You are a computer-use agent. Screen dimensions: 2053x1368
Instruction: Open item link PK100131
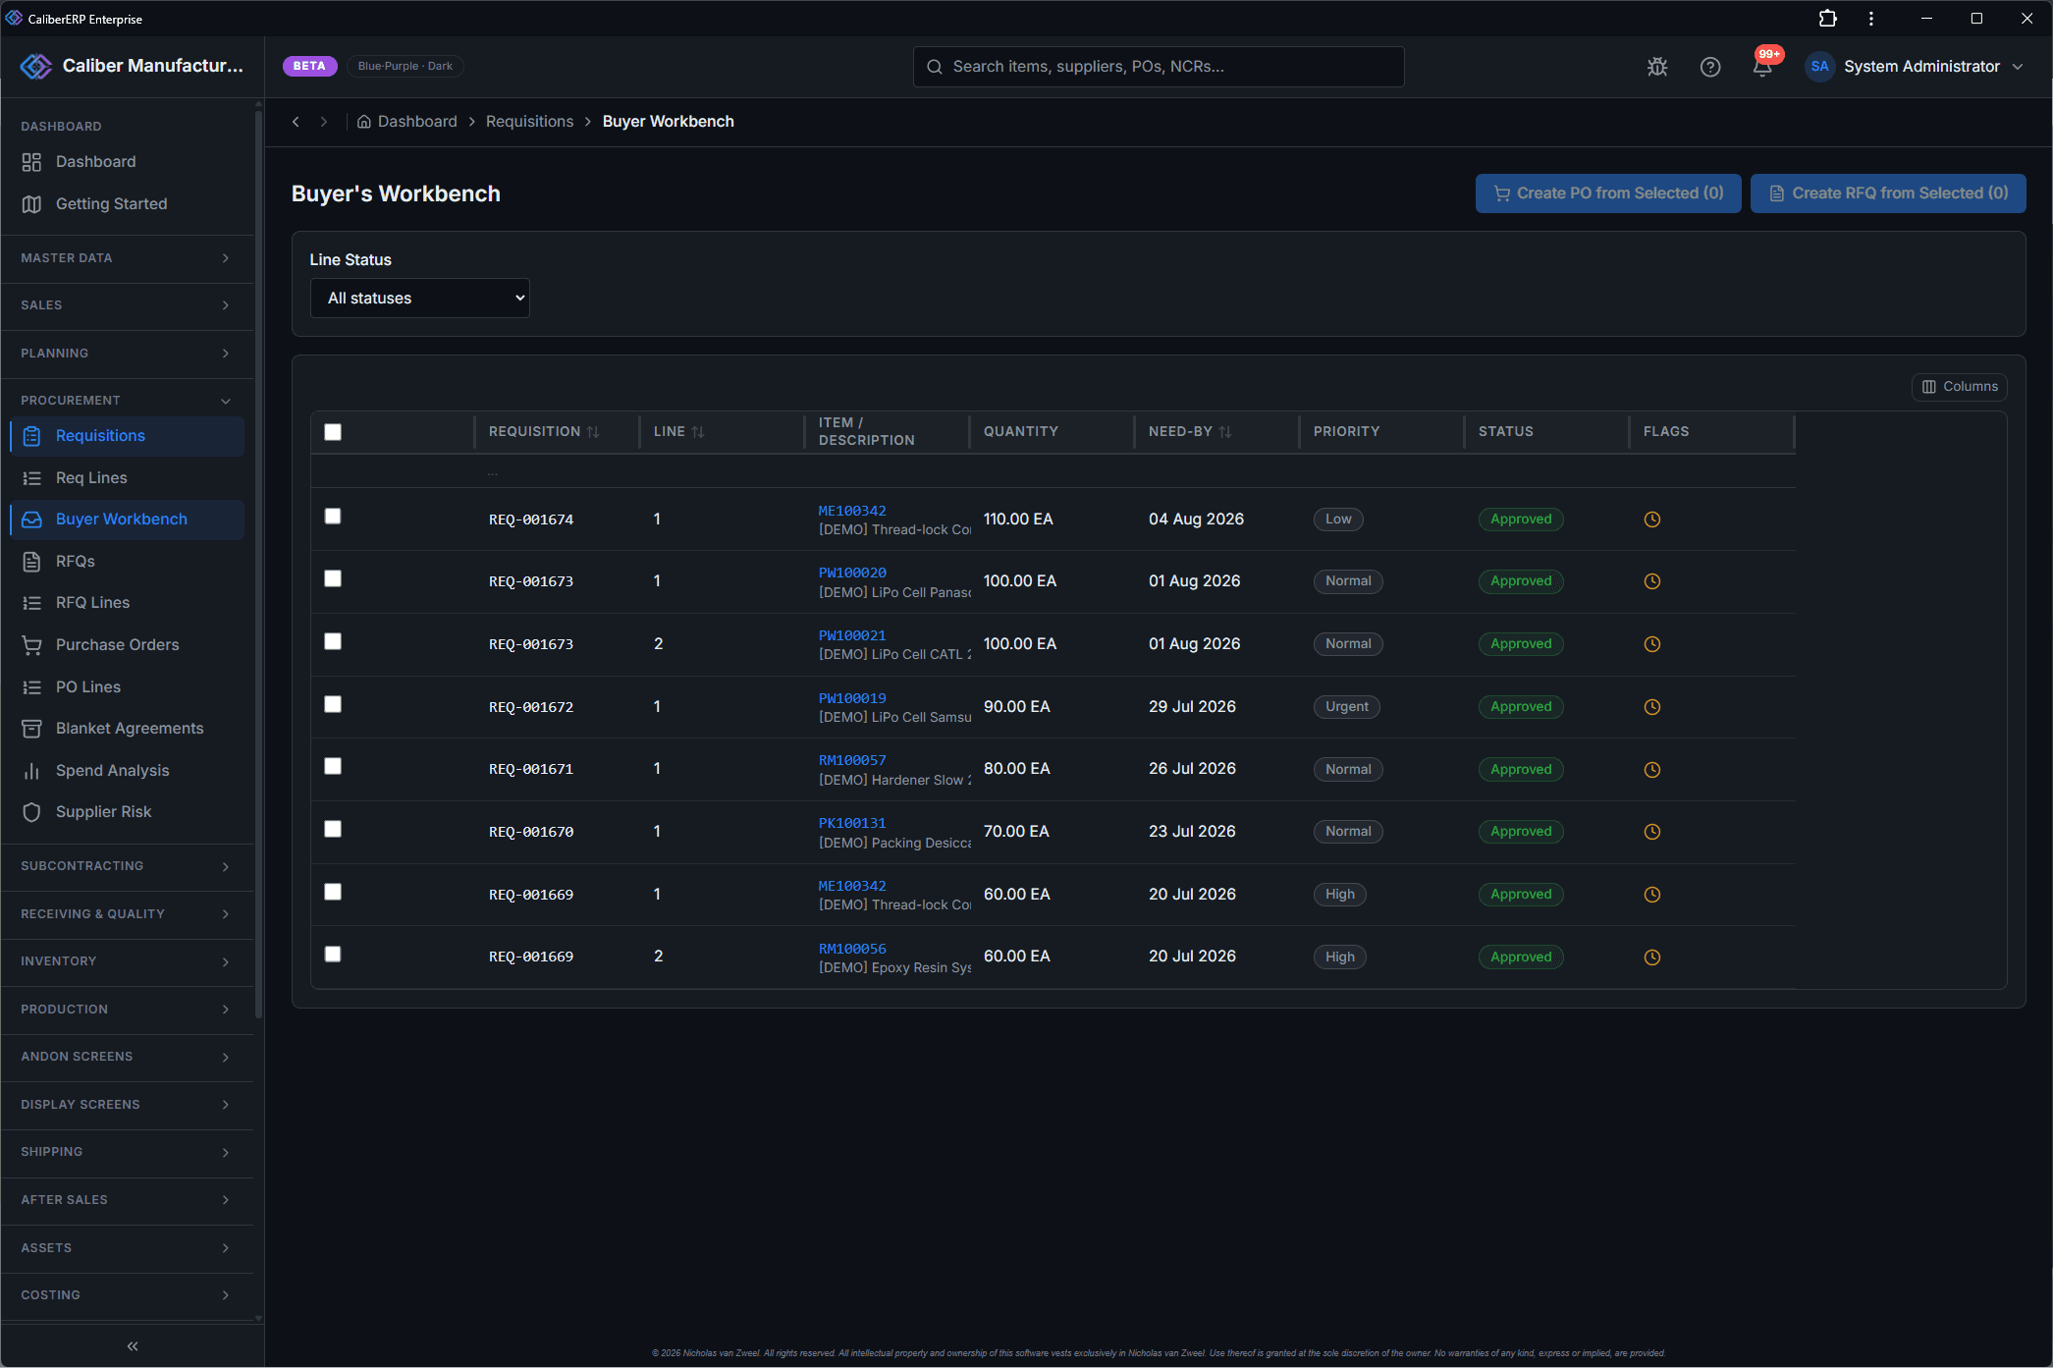852,823
